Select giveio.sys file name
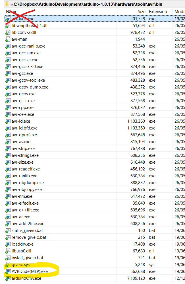The height and width of the screenshot is (284, 185). [x=21, y=265]
